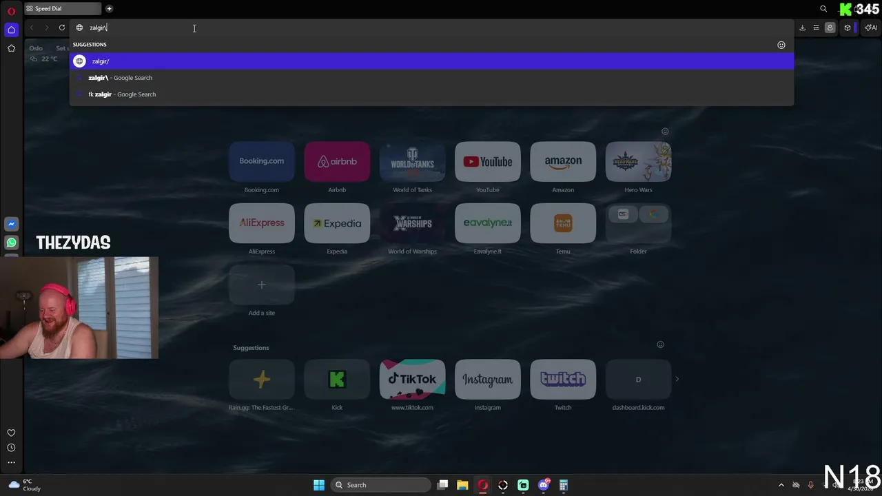Screen dimensions: 882x496
Task: Open the Easy Setup sliders icon
Action: [x=816, y=28]
